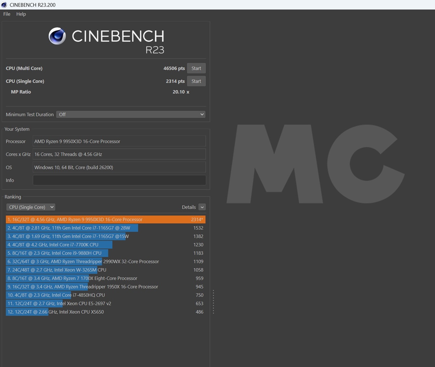Open the File menu

[x=7, y=14]
